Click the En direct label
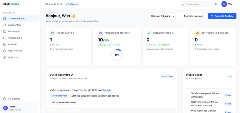Image resolution: width=240 pixels, height=113 pixels. (x=169, y=76)
